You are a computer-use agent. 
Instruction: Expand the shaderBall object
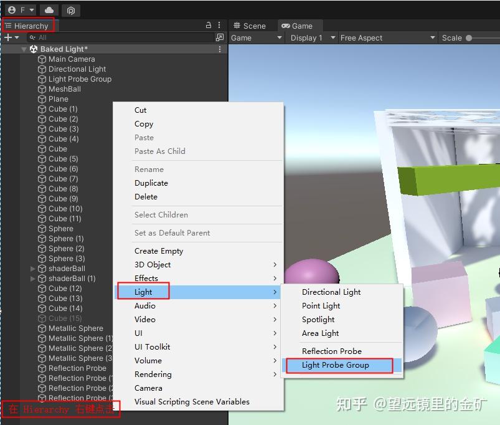point(32,269)
